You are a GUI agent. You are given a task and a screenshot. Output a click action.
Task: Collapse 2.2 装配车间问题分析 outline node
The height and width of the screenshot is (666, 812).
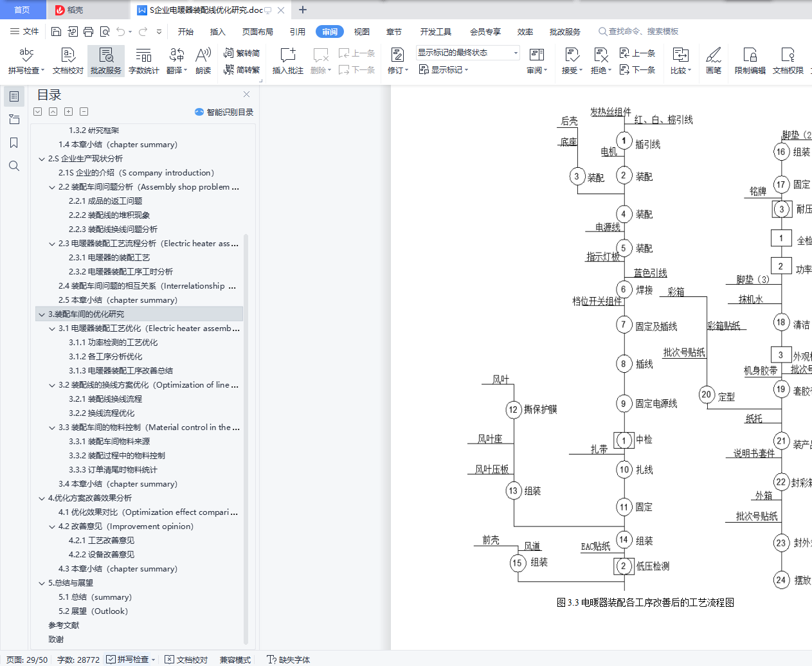tap(52, 187)
